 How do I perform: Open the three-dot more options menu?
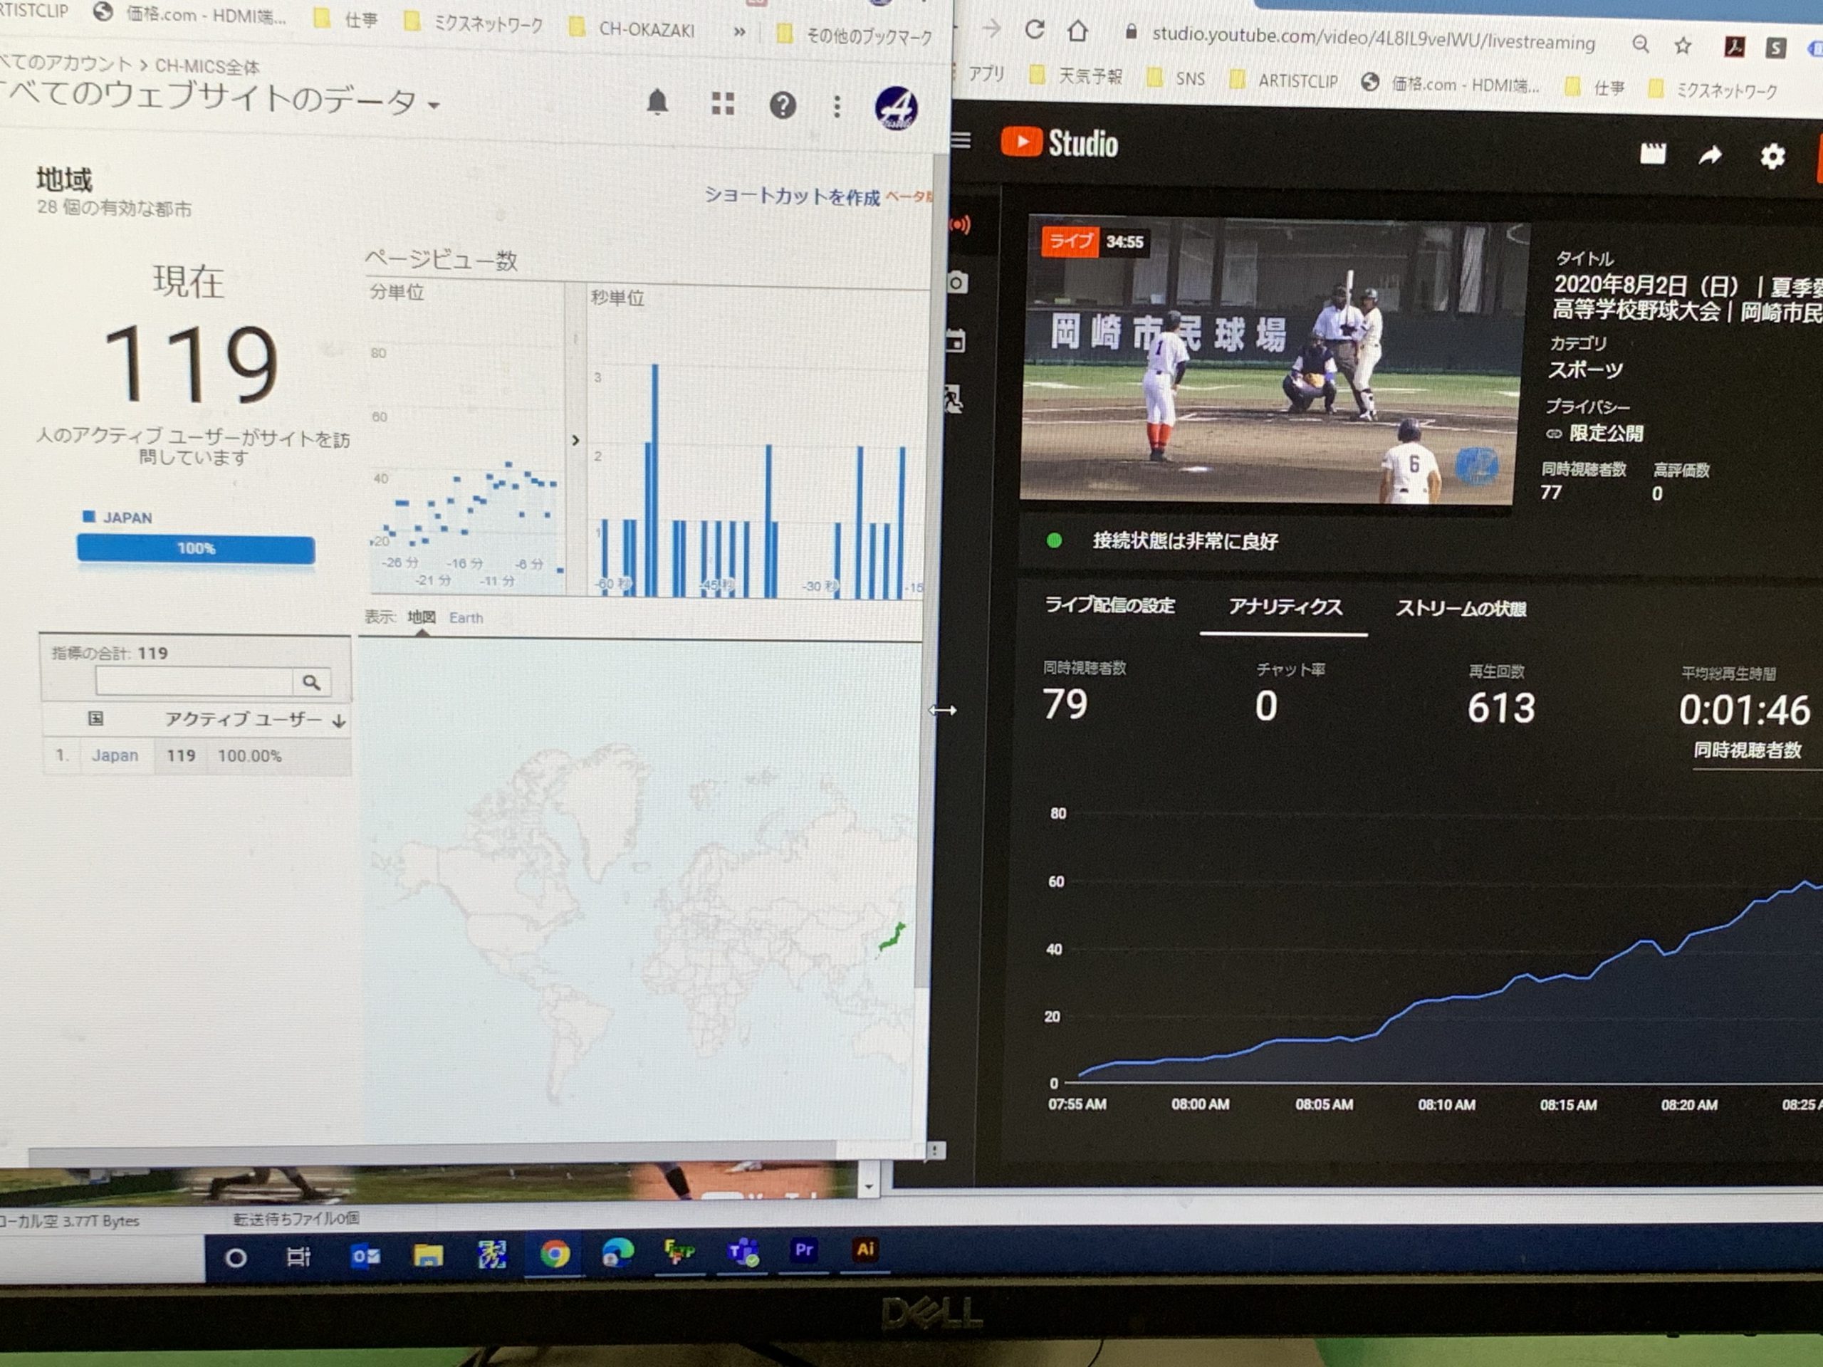point(837,106)
